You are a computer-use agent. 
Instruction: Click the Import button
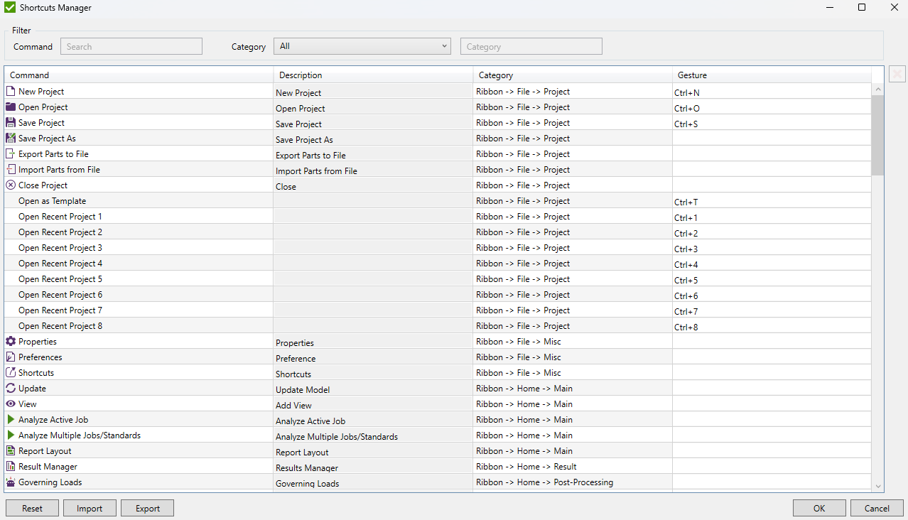(x=90, y=508)
